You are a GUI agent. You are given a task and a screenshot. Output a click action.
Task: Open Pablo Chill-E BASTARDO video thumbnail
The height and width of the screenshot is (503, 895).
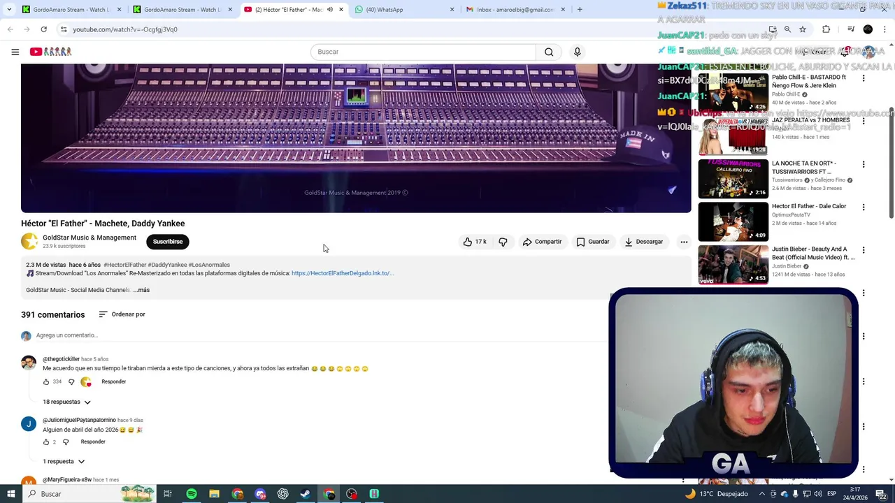[733, 93]
